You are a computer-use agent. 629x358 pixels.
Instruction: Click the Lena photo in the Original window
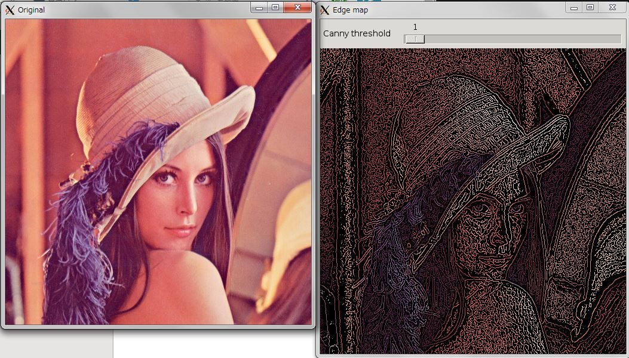pos(158,172)
